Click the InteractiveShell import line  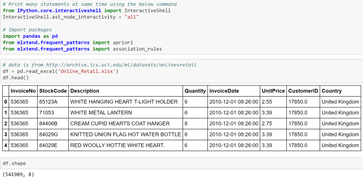coord(87,10)
